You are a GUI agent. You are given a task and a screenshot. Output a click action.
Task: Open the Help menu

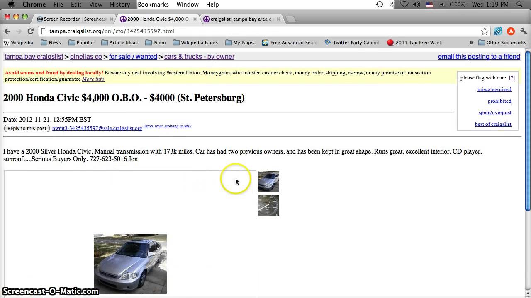tap(212, 5)
